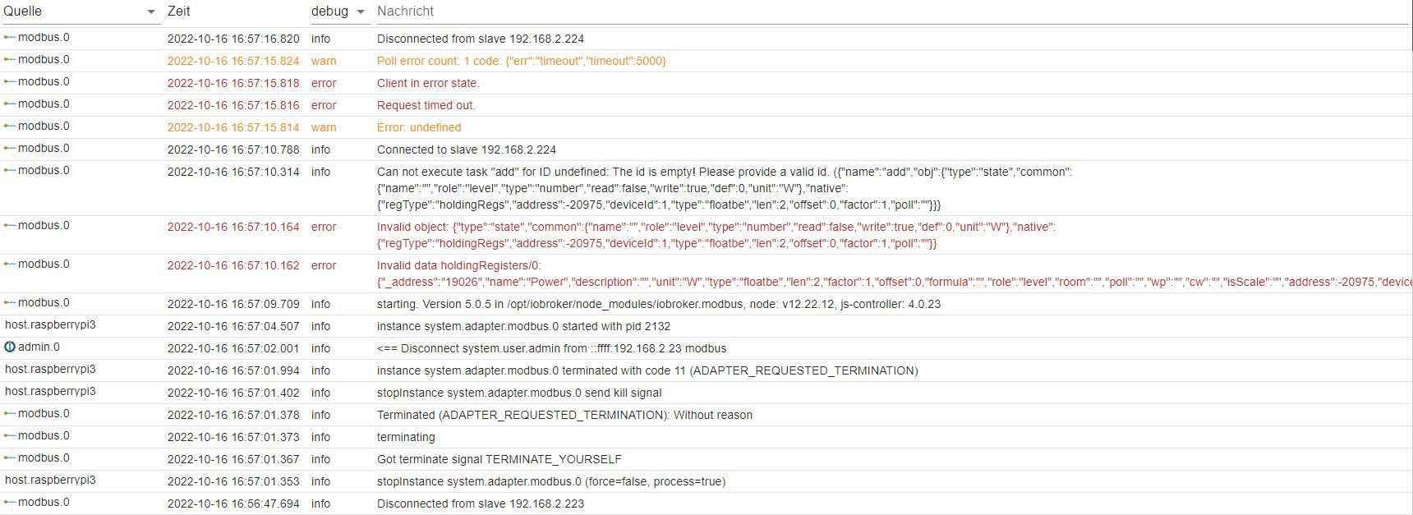
Task: Click modbus icon on 'Error: undefined' row
Action: click(10, 126)
